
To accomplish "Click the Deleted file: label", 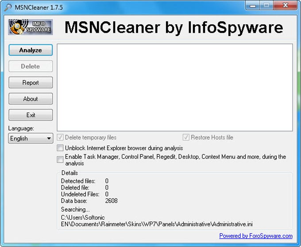I will (x=75, y=188).
